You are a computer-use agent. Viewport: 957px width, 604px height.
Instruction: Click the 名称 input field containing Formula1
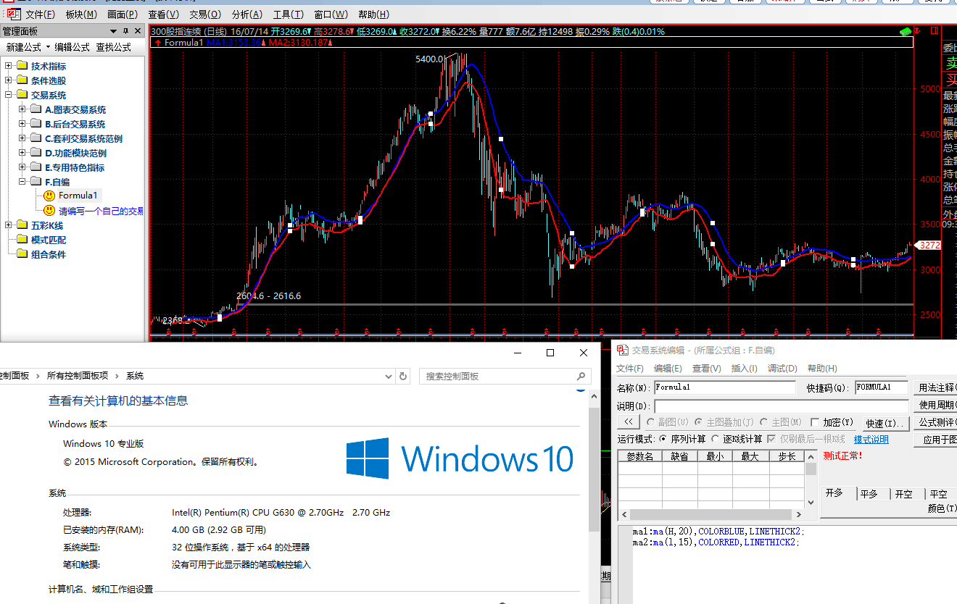724,387
